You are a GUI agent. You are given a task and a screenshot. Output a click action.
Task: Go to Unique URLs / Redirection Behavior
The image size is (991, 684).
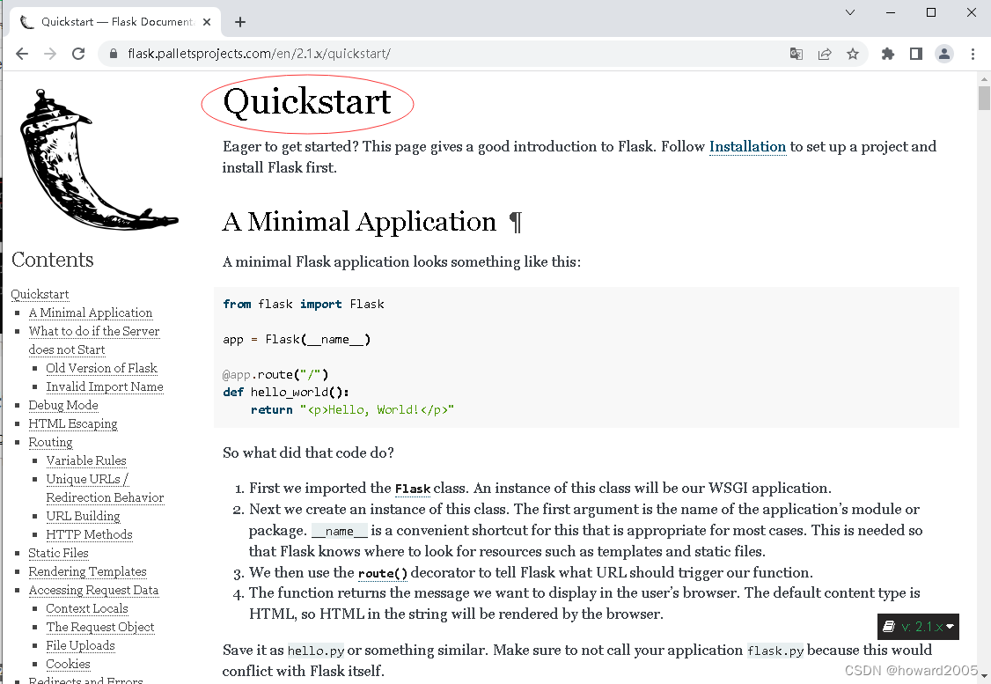click(105, 488)
